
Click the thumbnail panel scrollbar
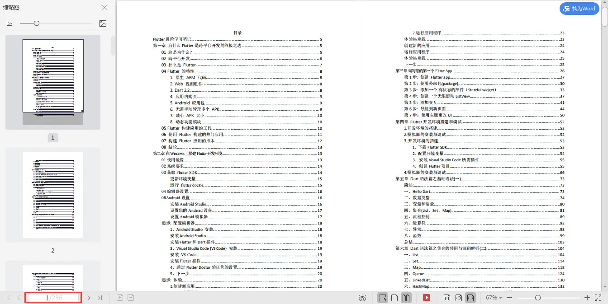[x=113, y=45]
